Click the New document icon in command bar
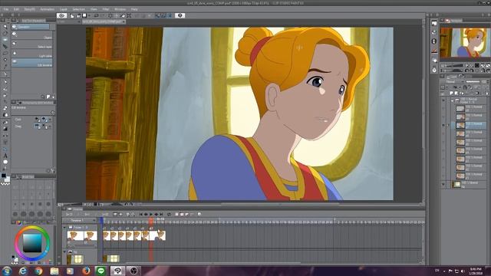 pos(72,15)
